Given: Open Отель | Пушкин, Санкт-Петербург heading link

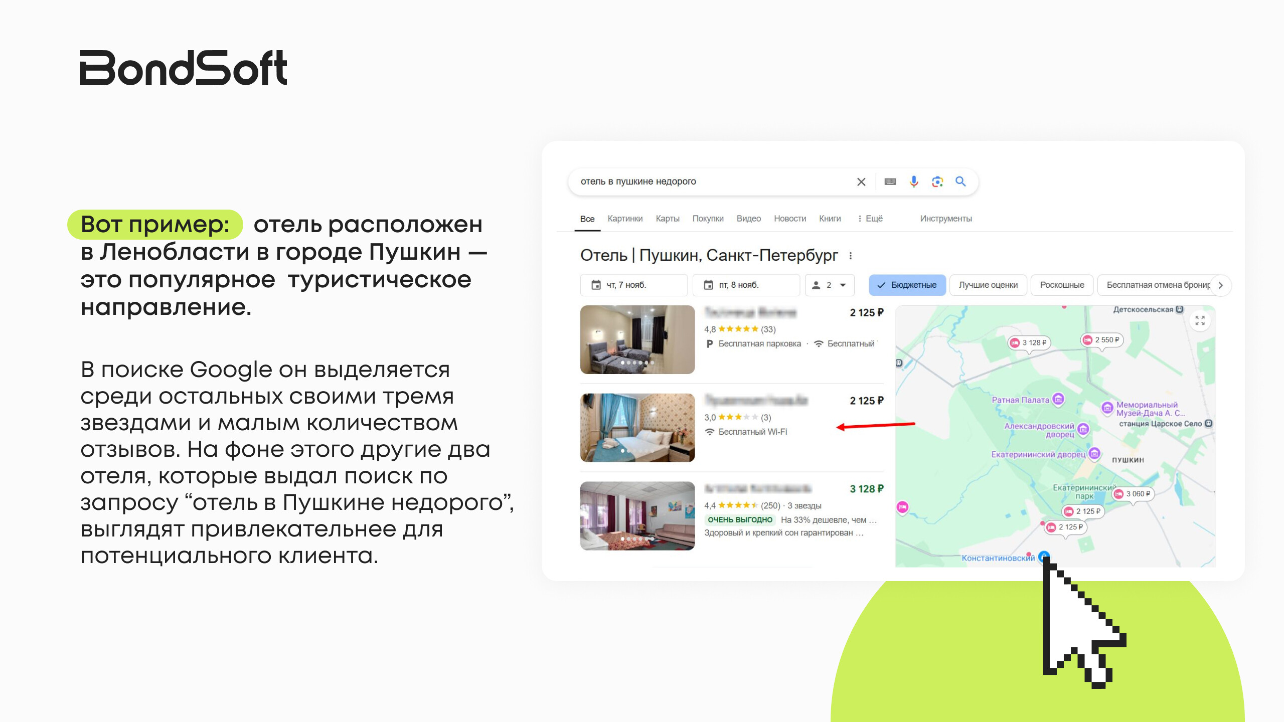Looking at the screenshot, I should pos(709,255).
